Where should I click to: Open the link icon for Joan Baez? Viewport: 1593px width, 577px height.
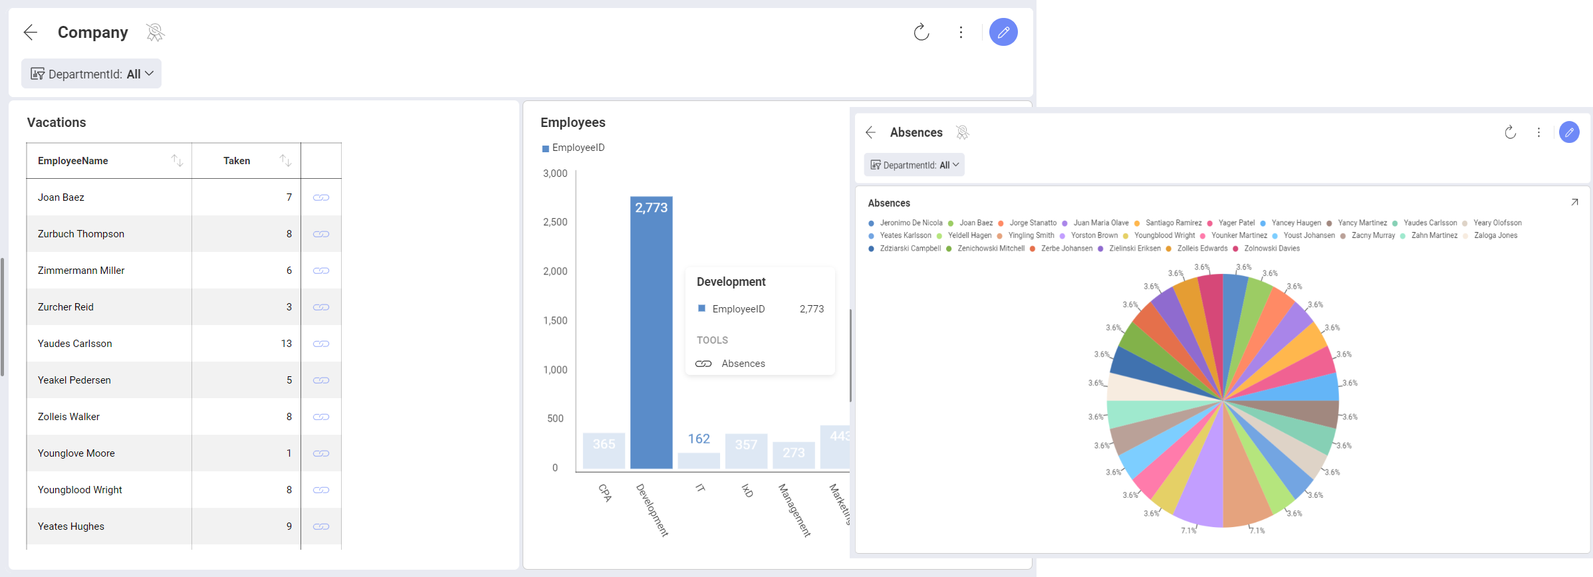(321, 197)
